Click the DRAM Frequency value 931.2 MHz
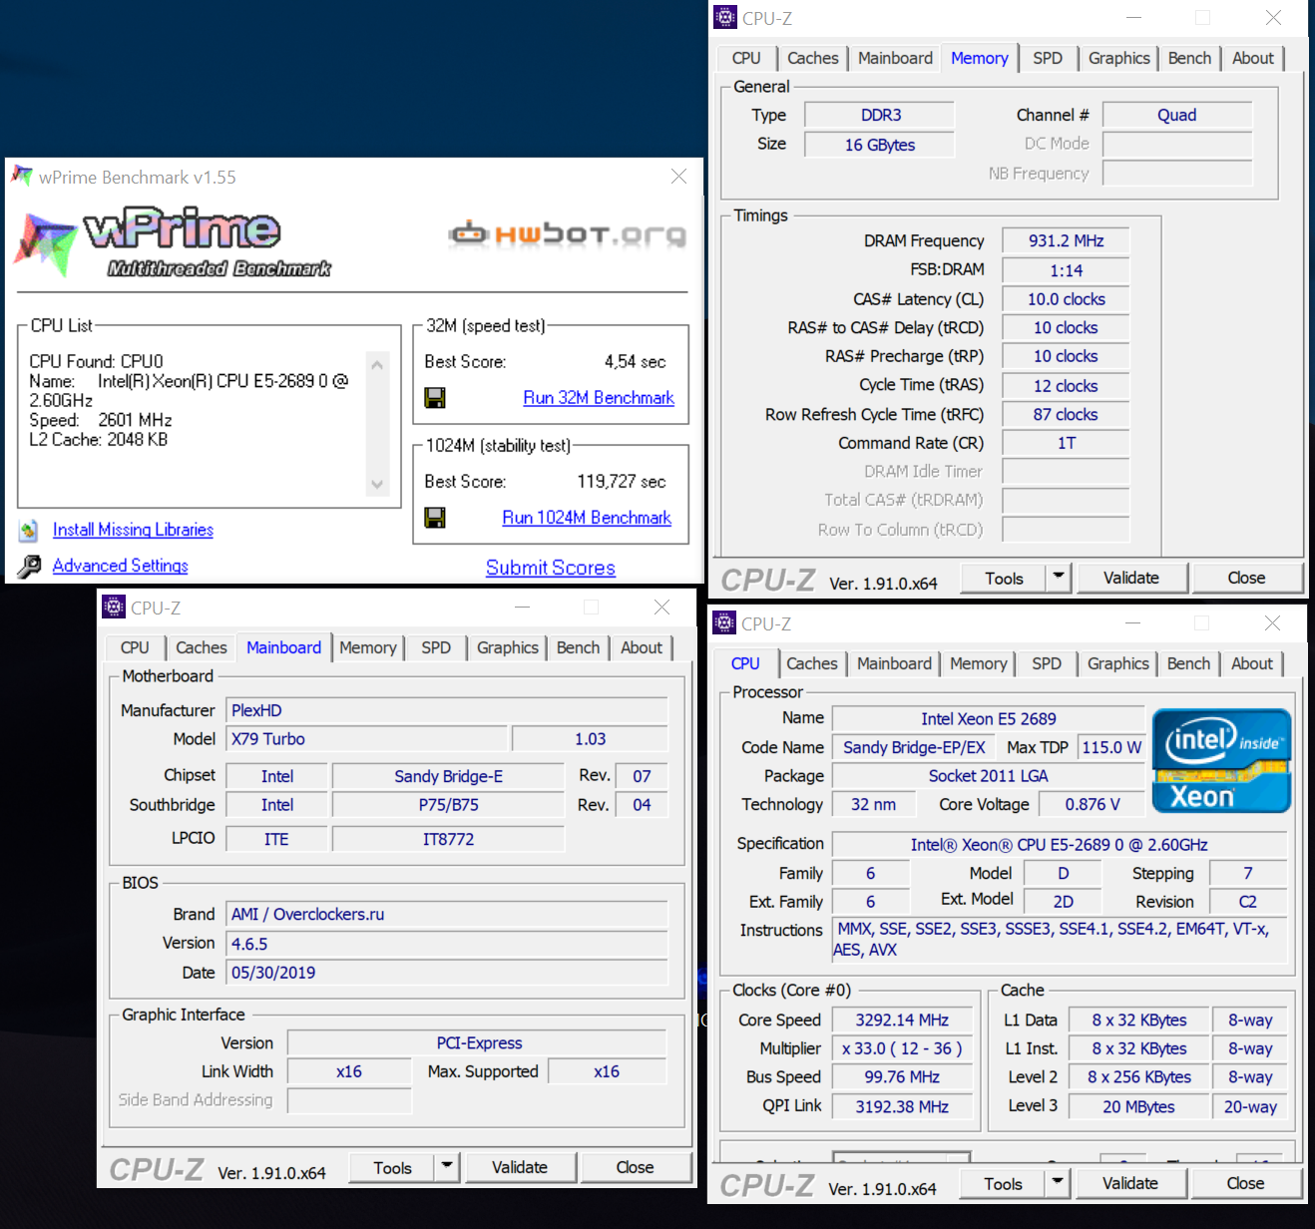The width and height of the screenshot is (1315, 1229). click(1066, 240)
